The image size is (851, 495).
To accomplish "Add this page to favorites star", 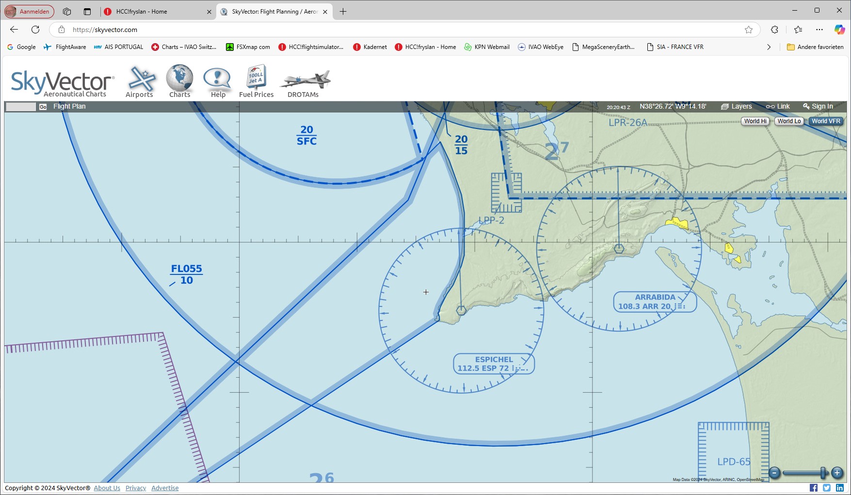I will (749, 30).
